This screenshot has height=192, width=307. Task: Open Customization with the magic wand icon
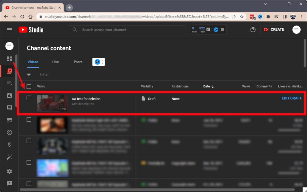point(9,157)
